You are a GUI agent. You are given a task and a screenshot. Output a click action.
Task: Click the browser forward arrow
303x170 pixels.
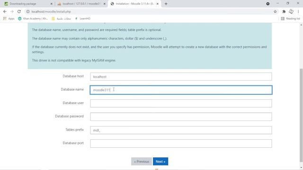pyautogui.click(x=12, y=11)
